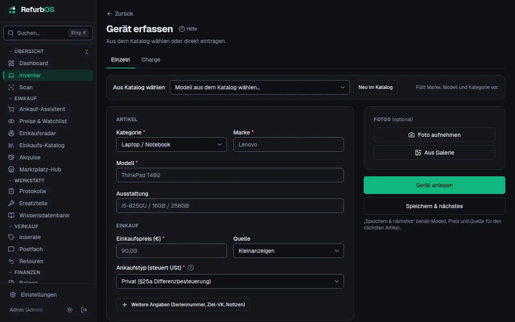Open Einkaufsradar in sidebar

(x=48, y=133)
